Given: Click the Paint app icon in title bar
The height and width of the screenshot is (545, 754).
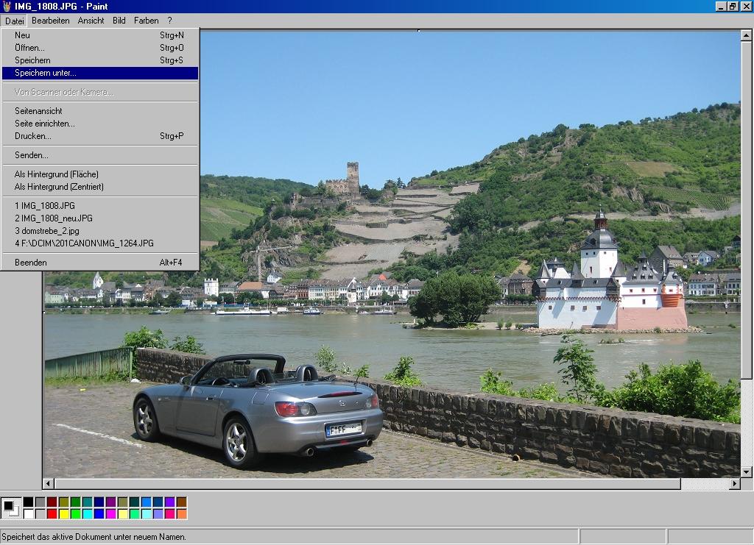Looking at the screenshot, I should 7,6.
